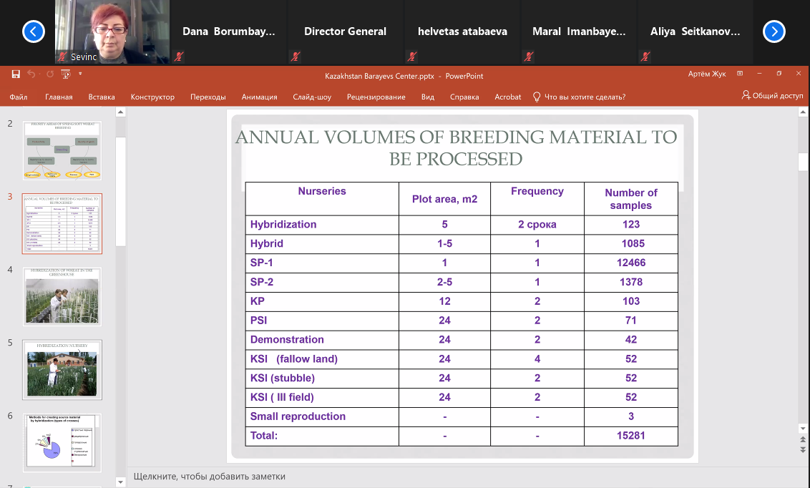Click muted mic icon on helvetas atabaeva tile
810x488 pixels.
412,57
